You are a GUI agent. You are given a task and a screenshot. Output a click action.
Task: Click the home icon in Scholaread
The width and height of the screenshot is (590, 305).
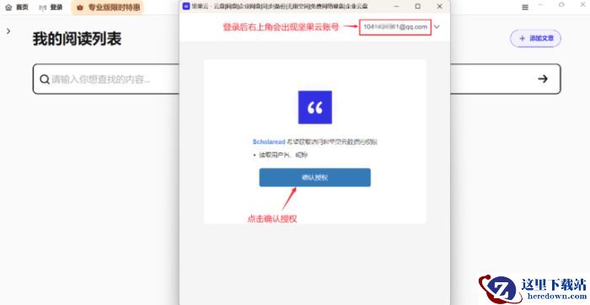(x=8, y=7)
